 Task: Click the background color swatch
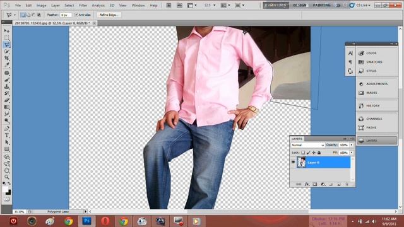click(9, 192)
